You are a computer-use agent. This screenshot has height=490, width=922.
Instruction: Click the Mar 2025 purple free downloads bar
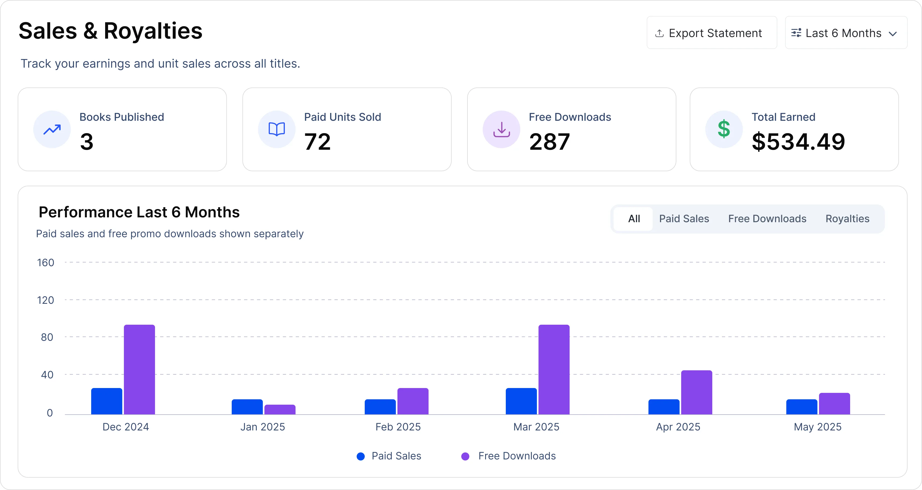coord(554,370)
